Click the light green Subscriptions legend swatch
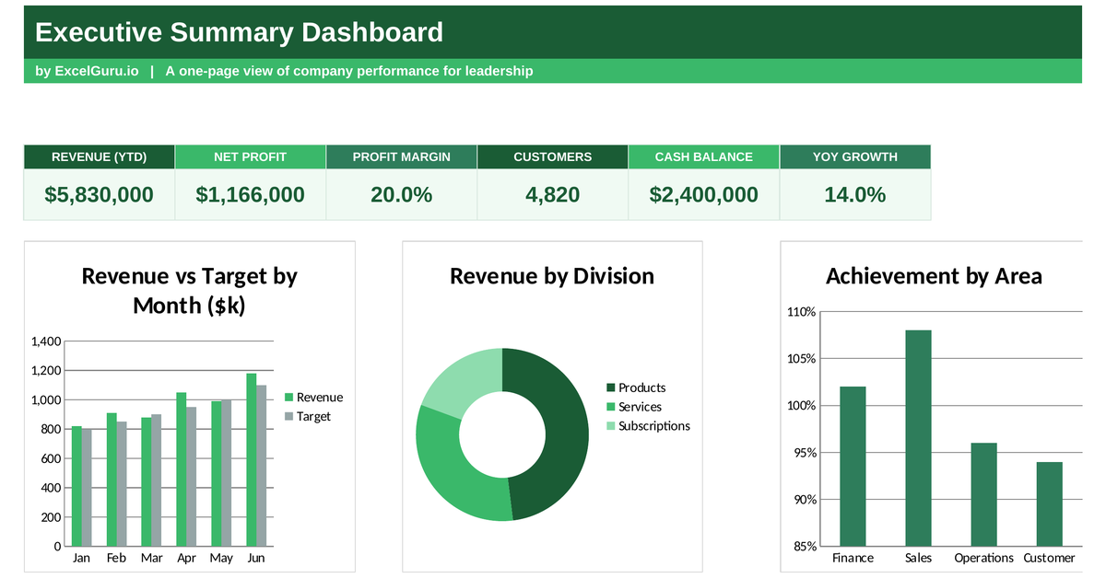Viewport: 1106px width, 578px height. [x=610, y=426]
